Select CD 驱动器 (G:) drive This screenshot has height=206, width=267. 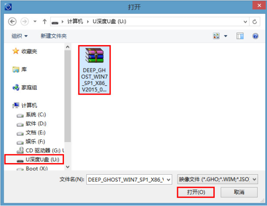click(40, 151)
